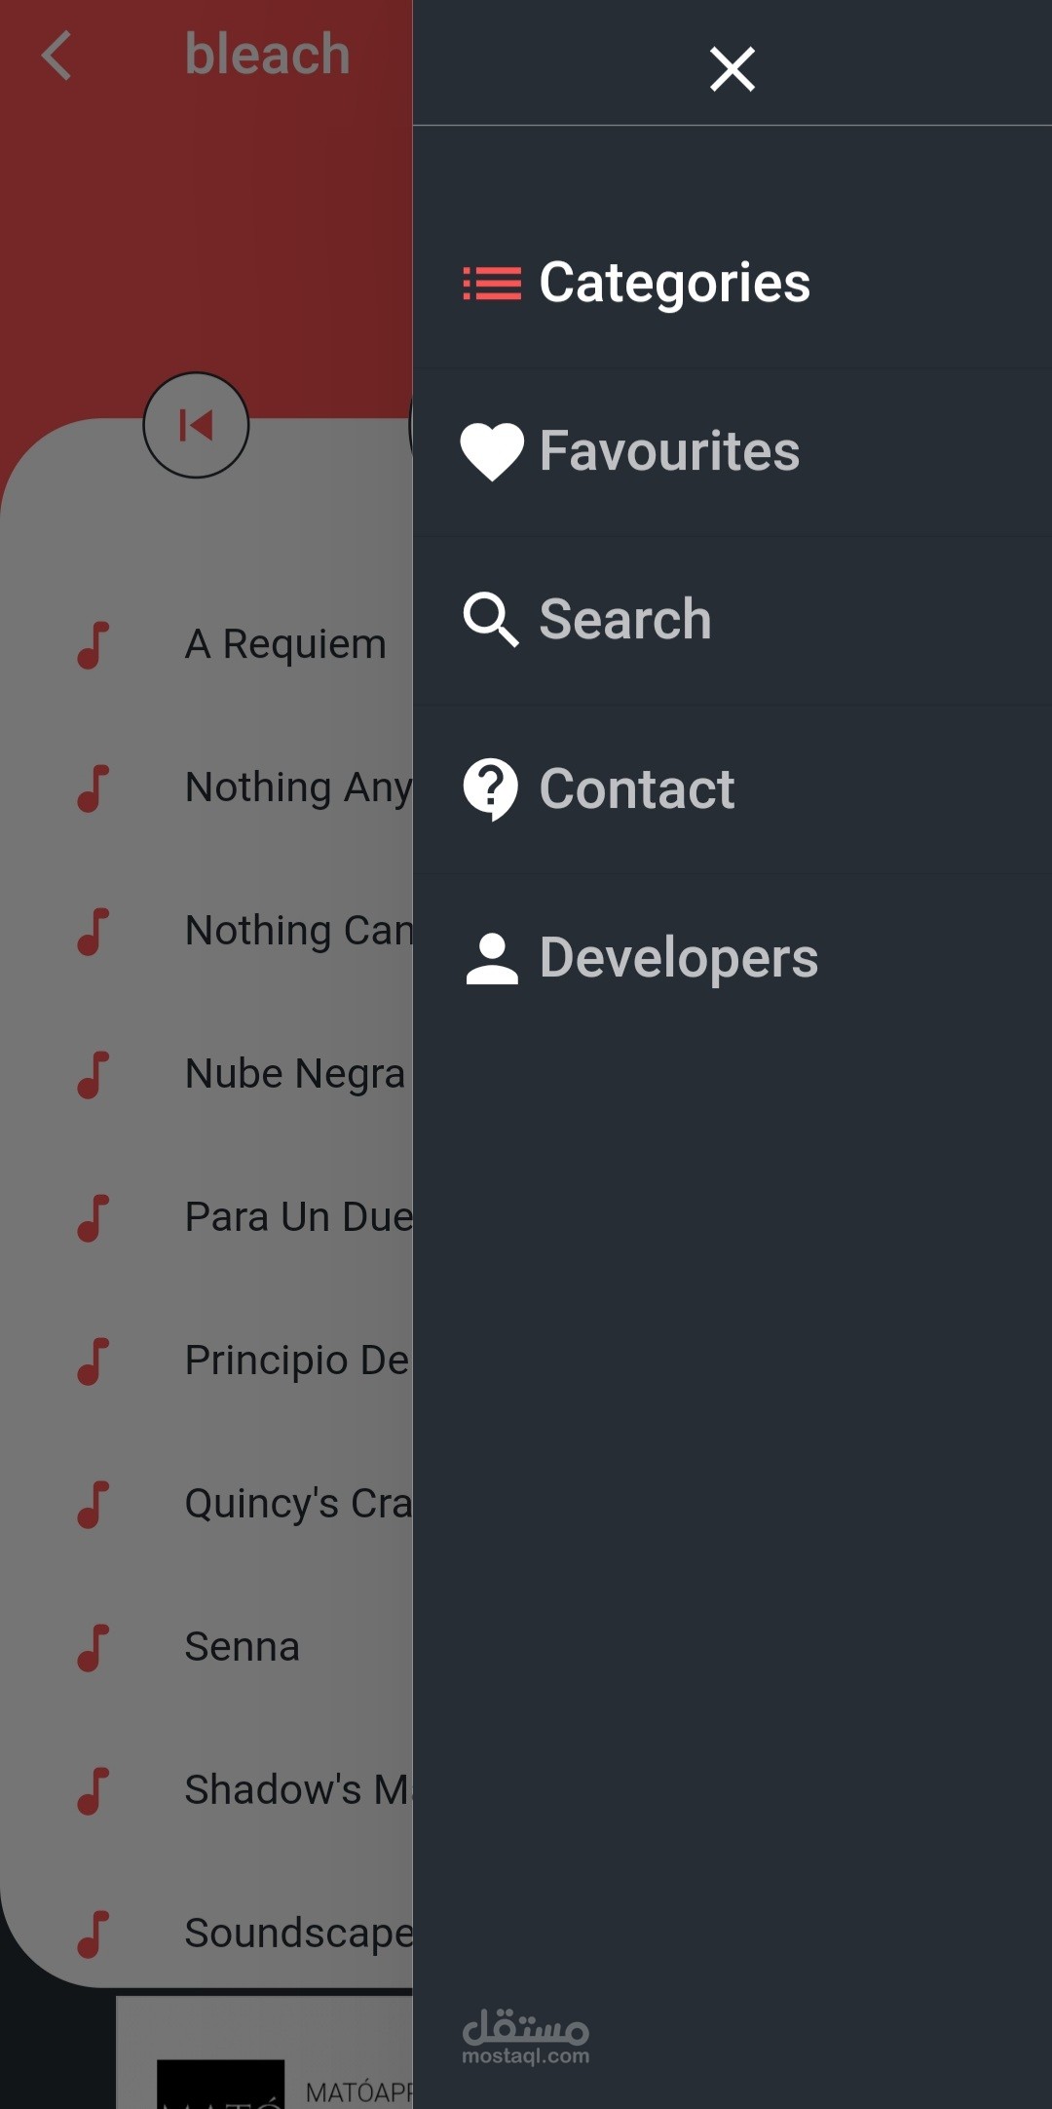Click the music note beside Senna
Viewport: 1052px width, 2109px height.
94,1648
